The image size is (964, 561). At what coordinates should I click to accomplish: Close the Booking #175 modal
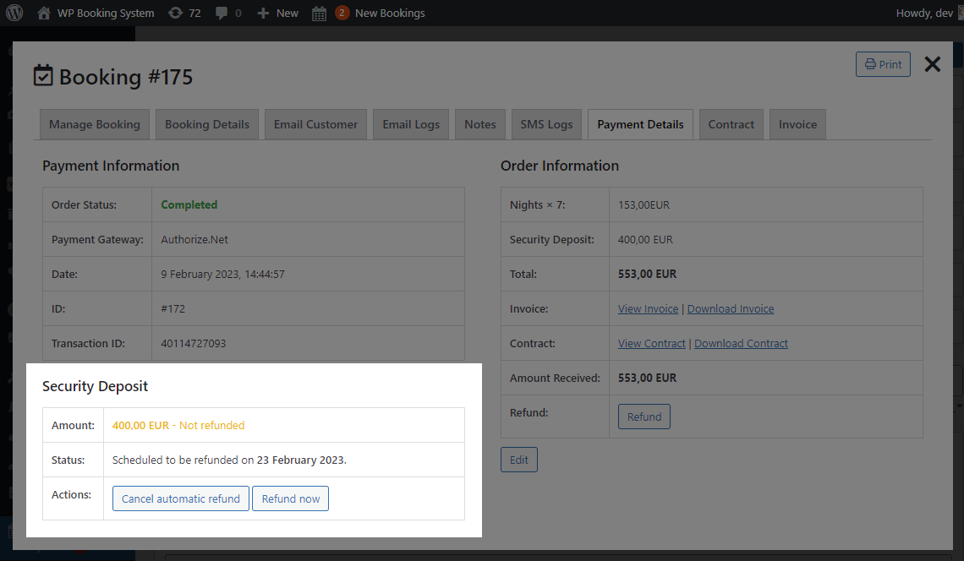(x=932, y=64)
